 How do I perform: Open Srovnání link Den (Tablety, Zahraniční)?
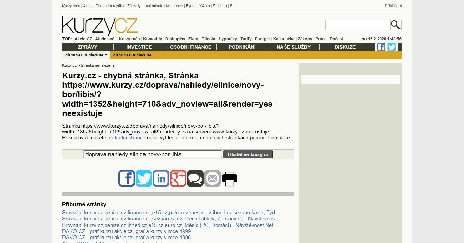tap(171, 219)
